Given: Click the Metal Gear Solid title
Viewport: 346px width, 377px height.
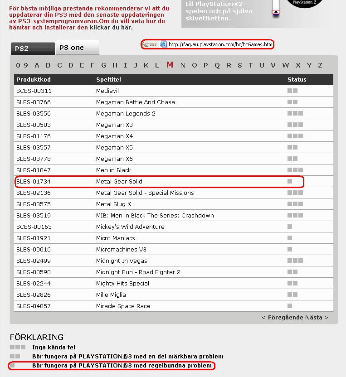Looking at the screenshot, I should pos(119,182).
